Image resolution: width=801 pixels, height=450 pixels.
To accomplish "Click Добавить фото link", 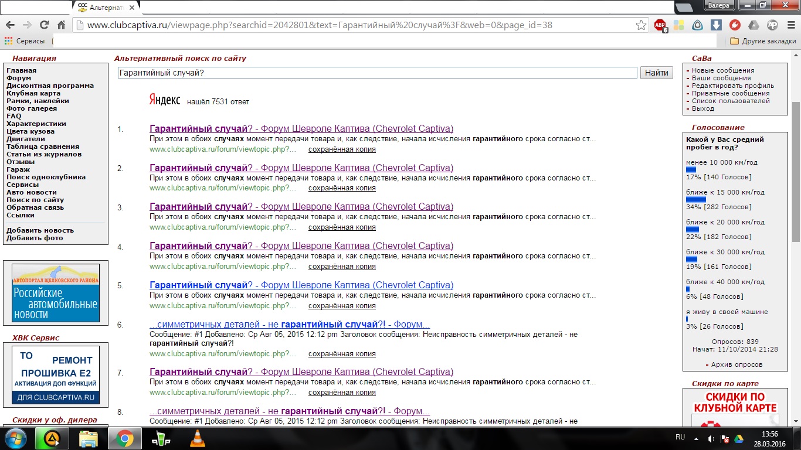I will pyautogui.click(x=35, y=238).
